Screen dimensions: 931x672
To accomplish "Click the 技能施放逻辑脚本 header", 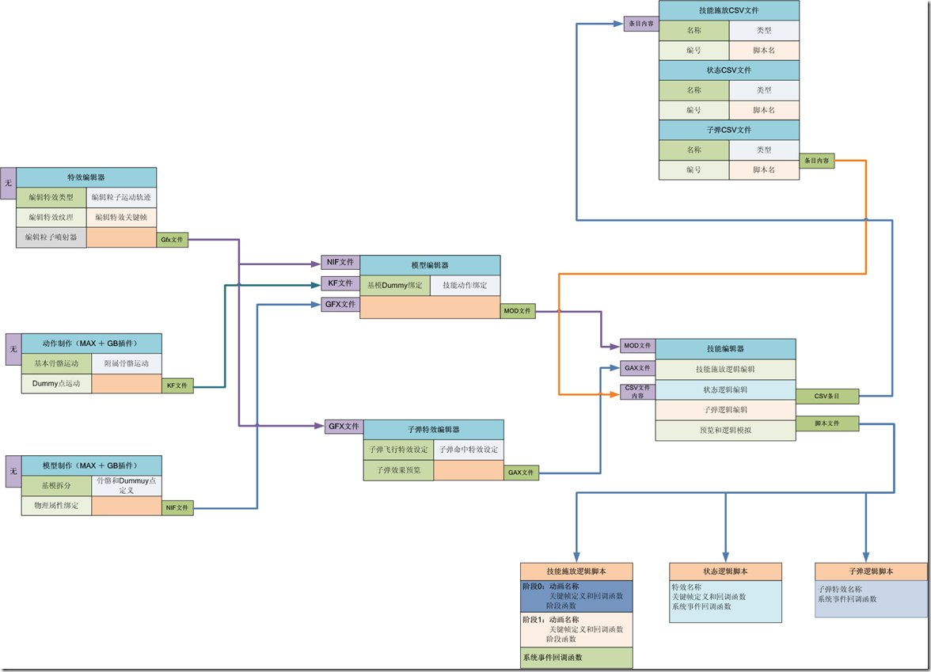I will point(576,571).
